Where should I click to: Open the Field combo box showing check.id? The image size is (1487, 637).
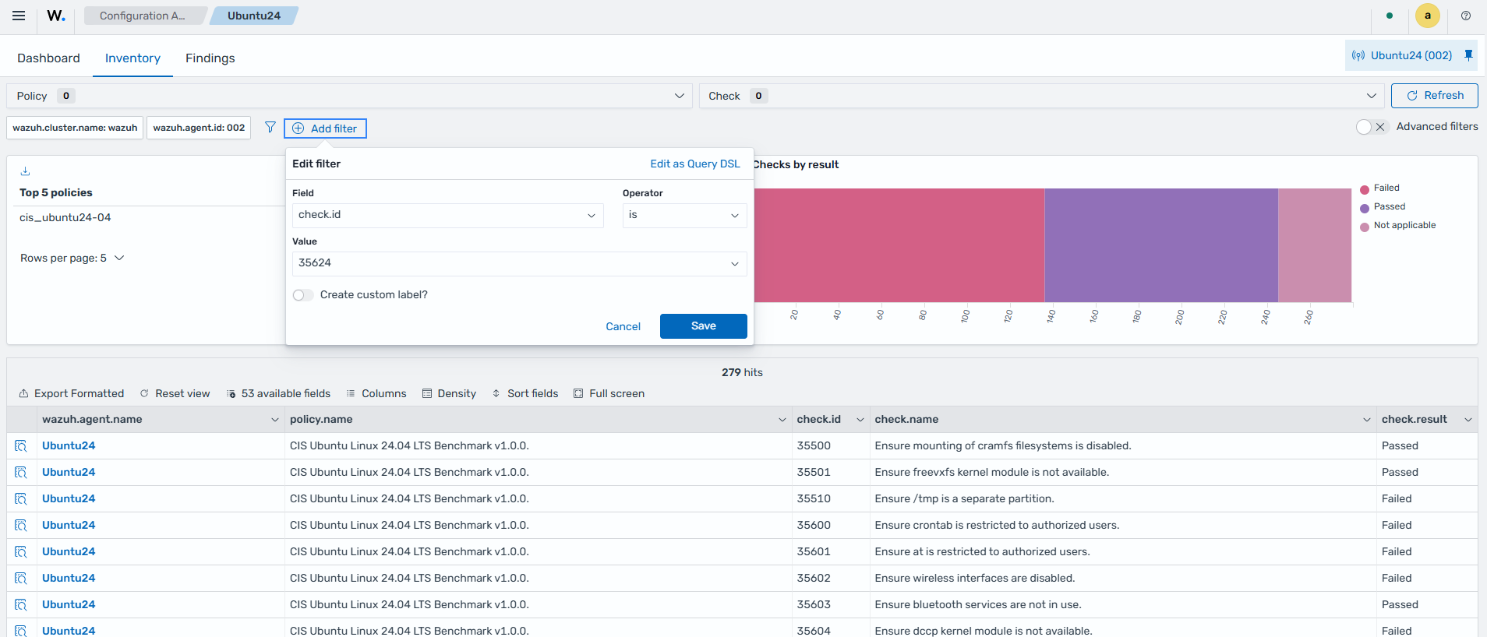point(448,215)
